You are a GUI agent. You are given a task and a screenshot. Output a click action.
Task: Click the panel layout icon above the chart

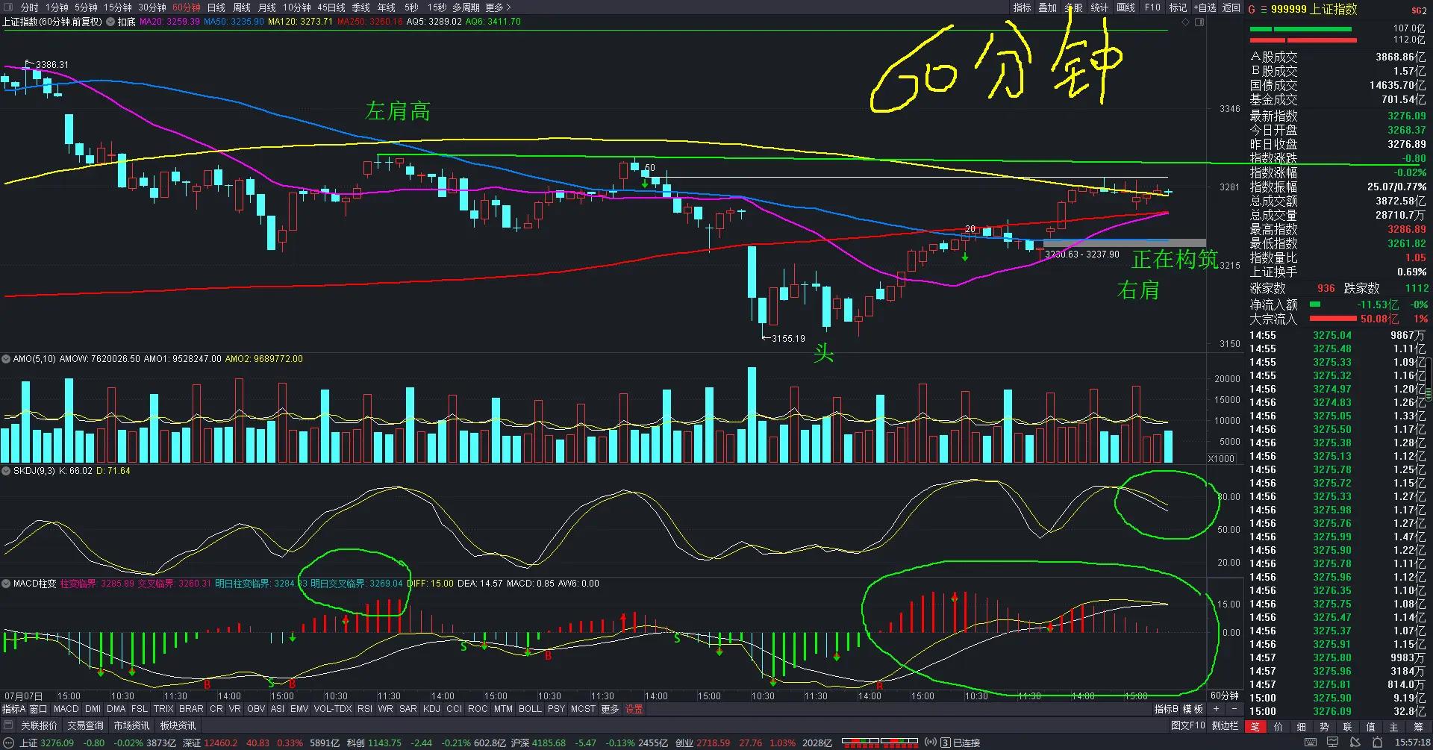pyautogui.click(x=1199, y=22)
